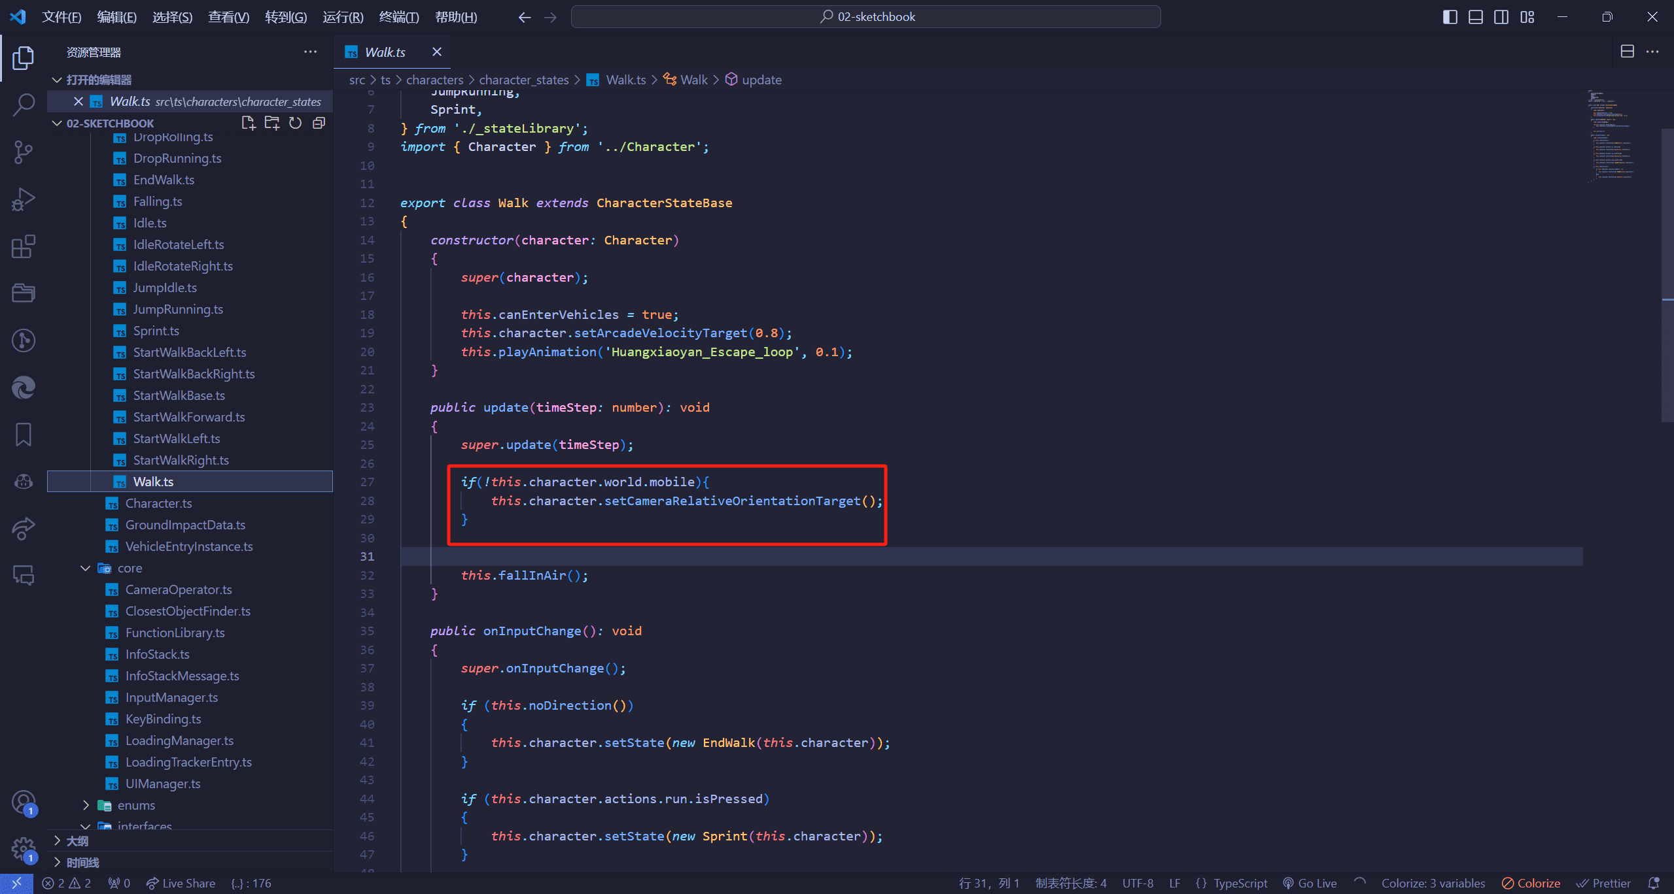Screen dimensions: 1674x894
Task: Go forward with the navigation arrow
Action: coord(550,17)
